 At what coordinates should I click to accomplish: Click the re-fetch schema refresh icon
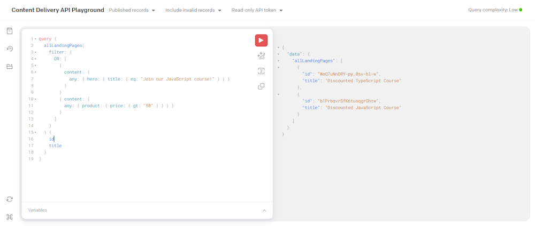[10, 199]
